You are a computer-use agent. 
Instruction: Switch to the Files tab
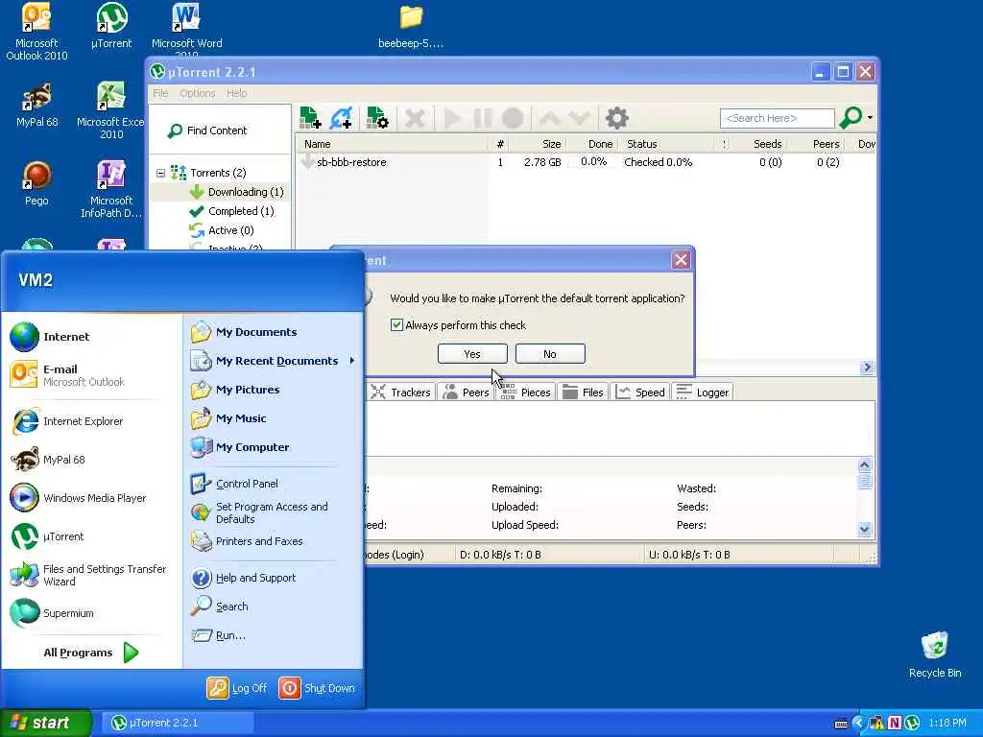(x=583, y=392)
